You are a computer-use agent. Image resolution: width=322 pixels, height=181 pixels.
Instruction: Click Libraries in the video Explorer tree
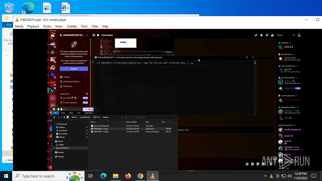click(61, 152)
